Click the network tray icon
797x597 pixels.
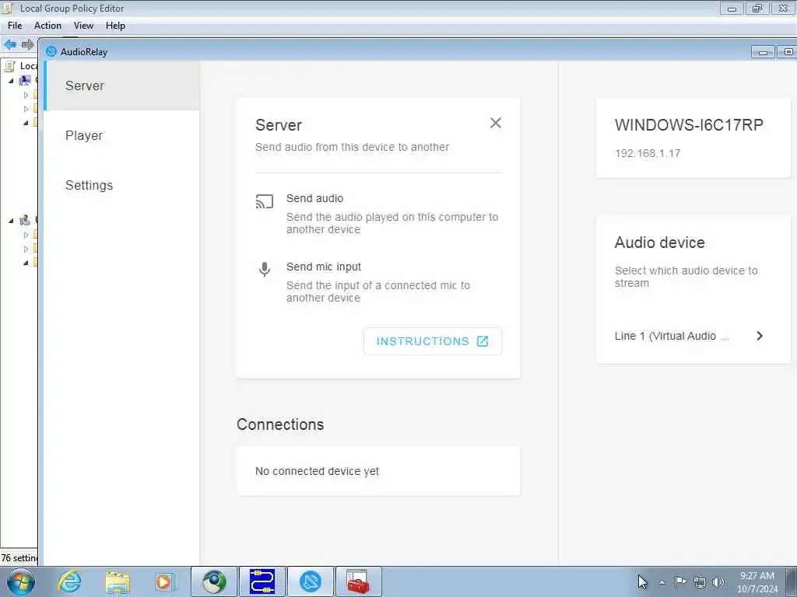(x=700, y=582)
